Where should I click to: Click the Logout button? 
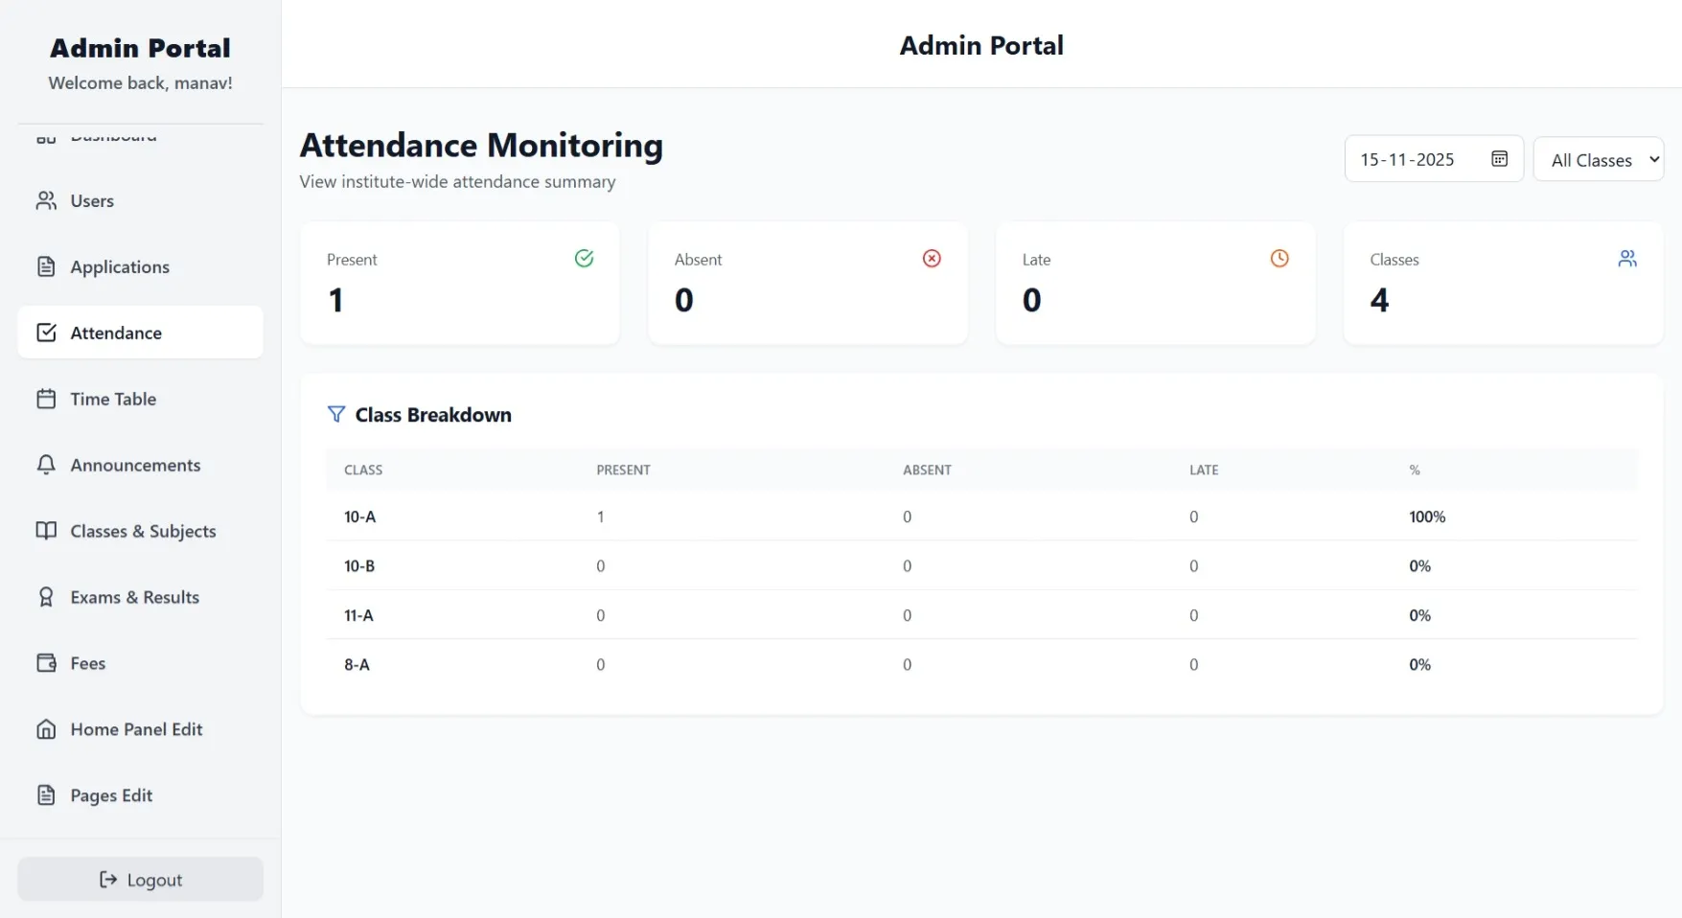140,879
